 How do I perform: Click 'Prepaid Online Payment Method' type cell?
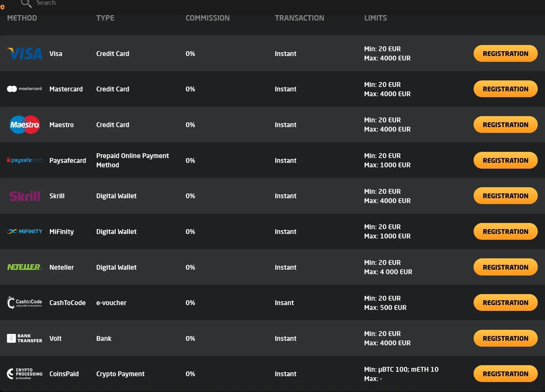133,160
